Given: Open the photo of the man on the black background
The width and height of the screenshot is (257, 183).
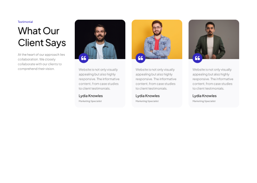Looking at the screenshot, I should (x=100, y=39).
